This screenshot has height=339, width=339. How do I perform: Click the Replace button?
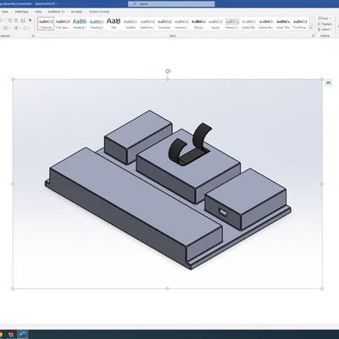click(x=325, y=24)
